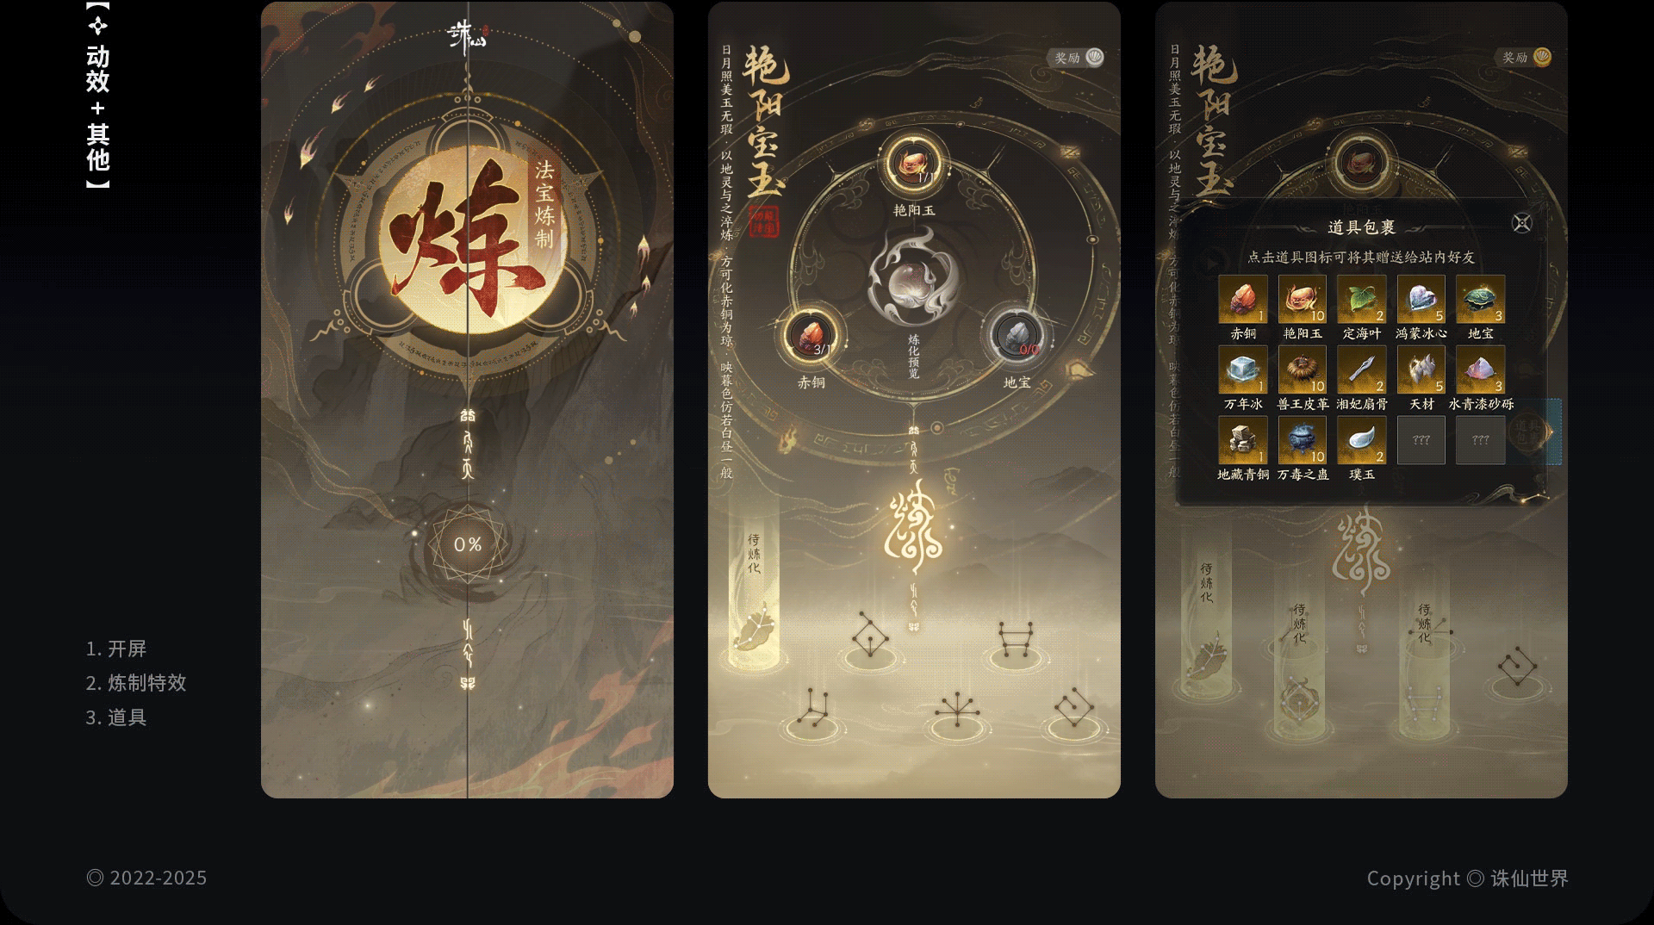Image resolution: width=1654 pixels, height=925 pixels.
Task: Click the 艳阳玉 item in the bag popup
Action: click(x=1302, y=299)
